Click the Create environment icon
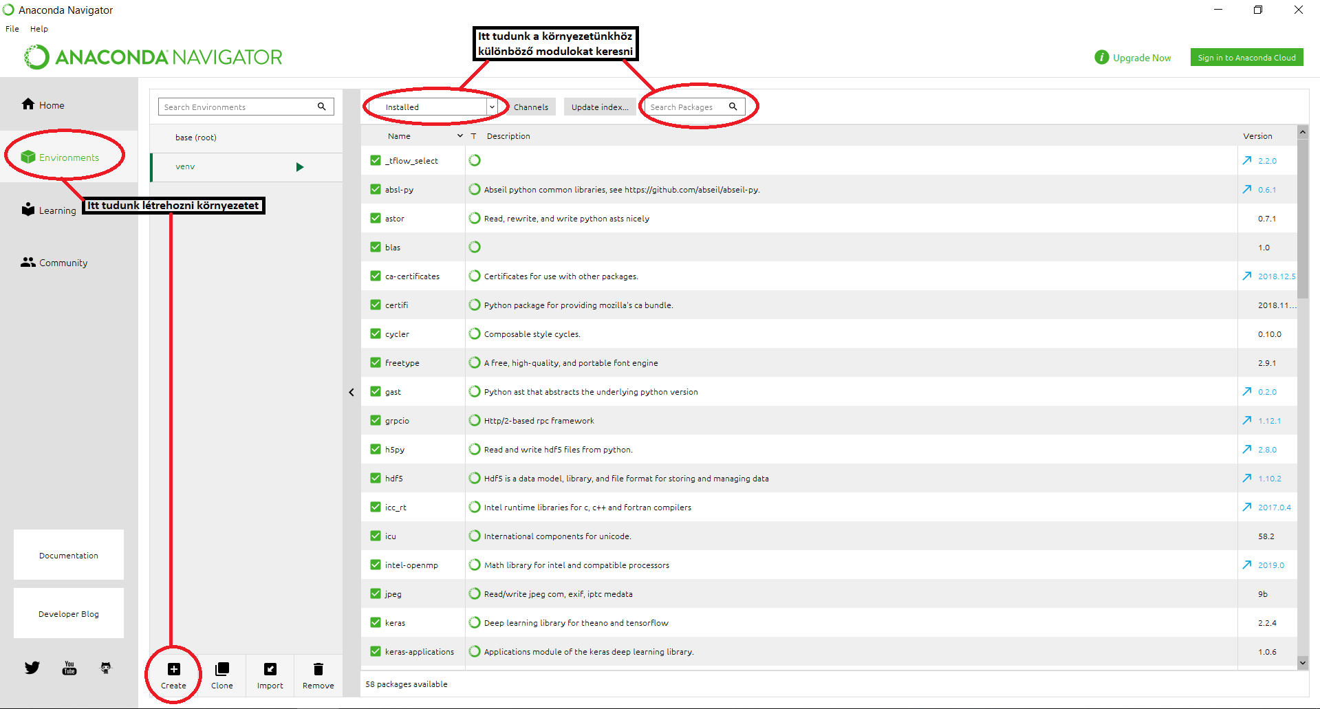 click(174, 669)
